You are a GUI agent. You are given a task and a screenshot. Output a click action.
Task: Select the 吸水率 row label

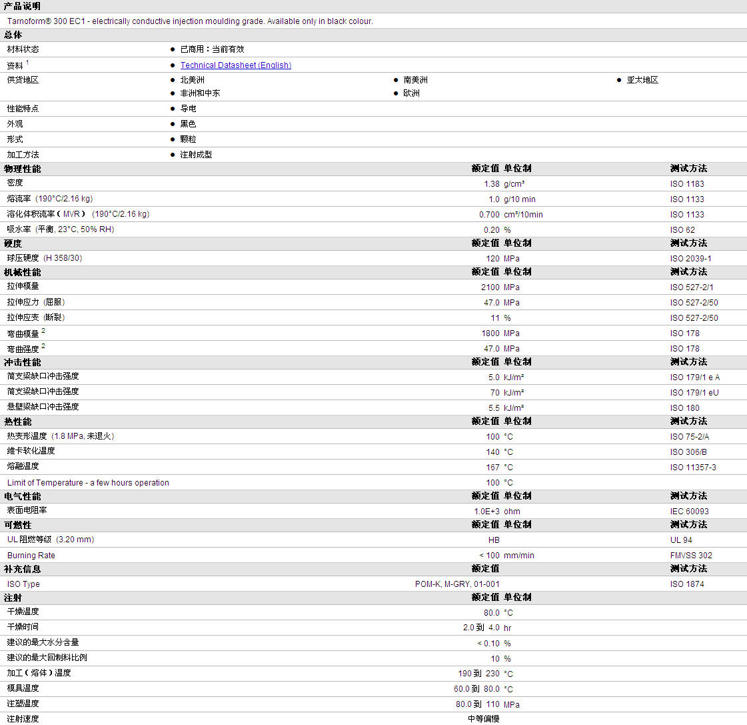[61, 229]
